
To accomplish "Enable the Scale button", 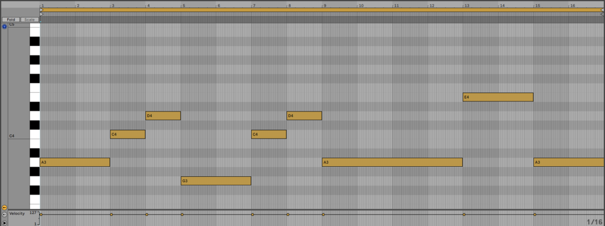I will click(x=30, y=20).
